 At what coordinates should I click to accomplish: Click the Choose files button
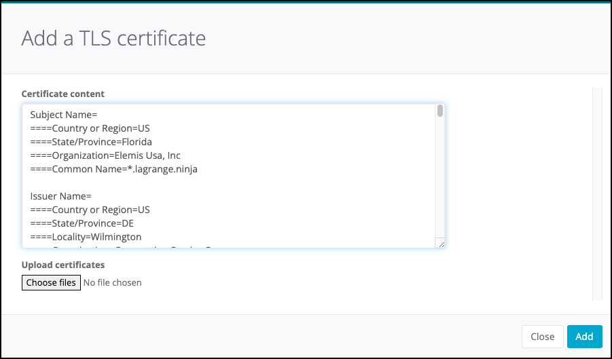point(52,282)
